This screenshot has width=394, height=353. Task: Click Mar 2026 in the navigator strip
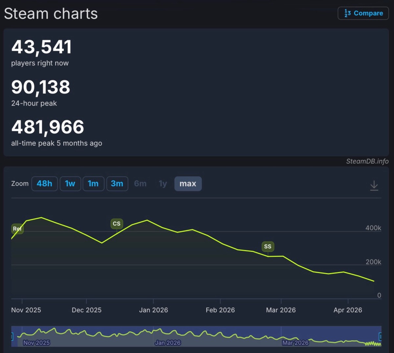coord(295,342)
